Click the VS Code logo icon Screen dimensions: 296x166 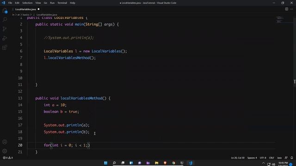pyautogui.click(x=3, y=3)
